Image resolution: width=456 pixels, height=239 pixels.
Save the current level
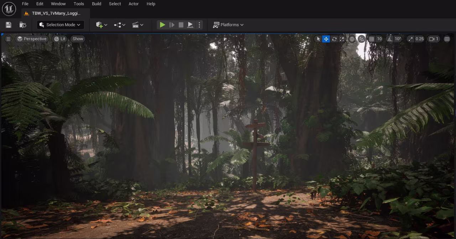[x=9, y=25]
